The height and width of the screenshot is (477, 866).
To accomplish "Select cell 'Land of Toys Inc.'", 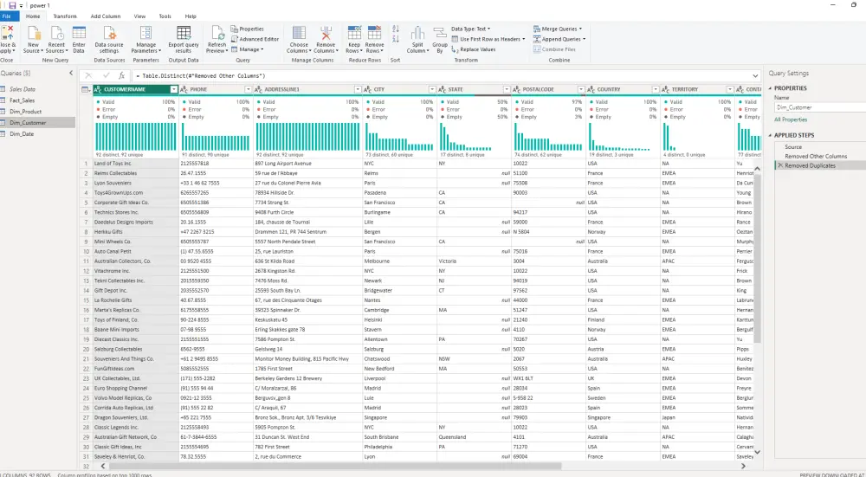I will (135, 164).
